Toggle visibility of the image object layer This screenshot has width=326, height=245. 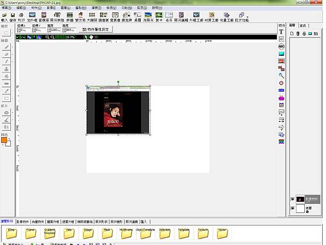(292, 199)
